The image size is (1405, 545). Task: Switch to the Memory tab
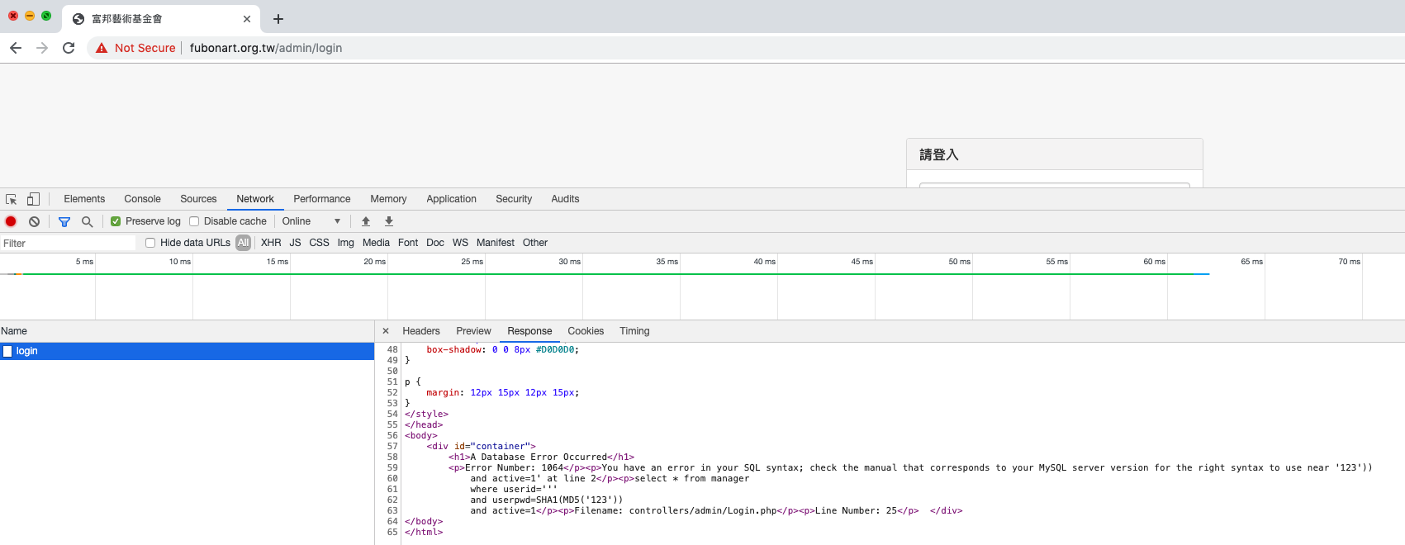[x=388, y=199]
